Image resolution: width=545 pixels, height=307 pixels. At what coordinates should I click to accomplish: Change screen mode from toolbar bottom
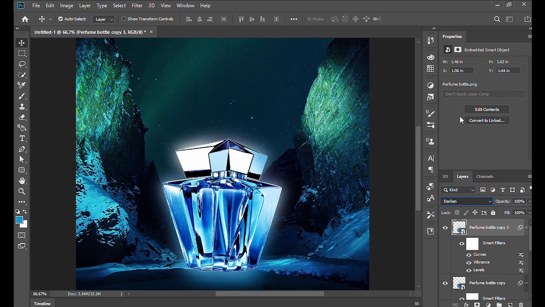pyautogui.click(x=22, y=246)
